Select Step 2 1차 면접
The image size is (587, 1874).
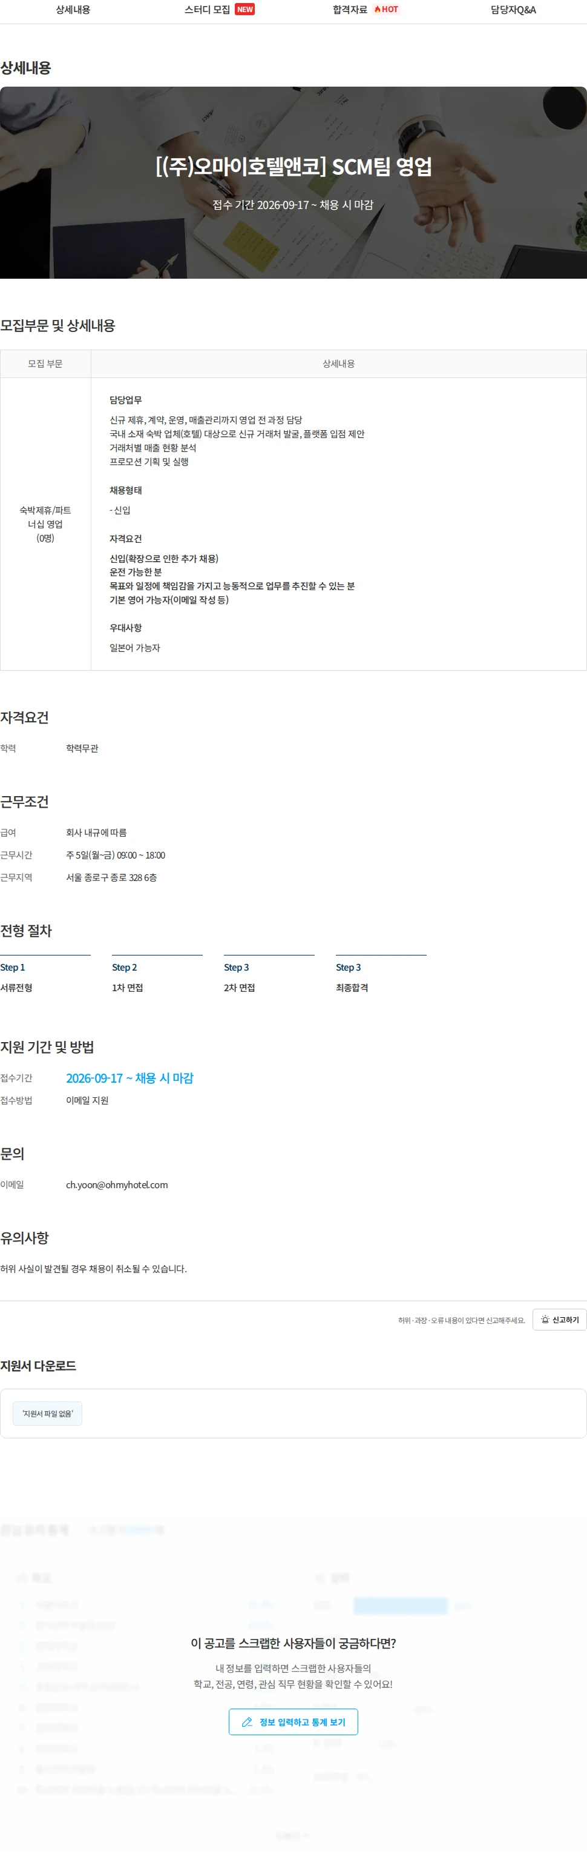[x=157, y=975]
